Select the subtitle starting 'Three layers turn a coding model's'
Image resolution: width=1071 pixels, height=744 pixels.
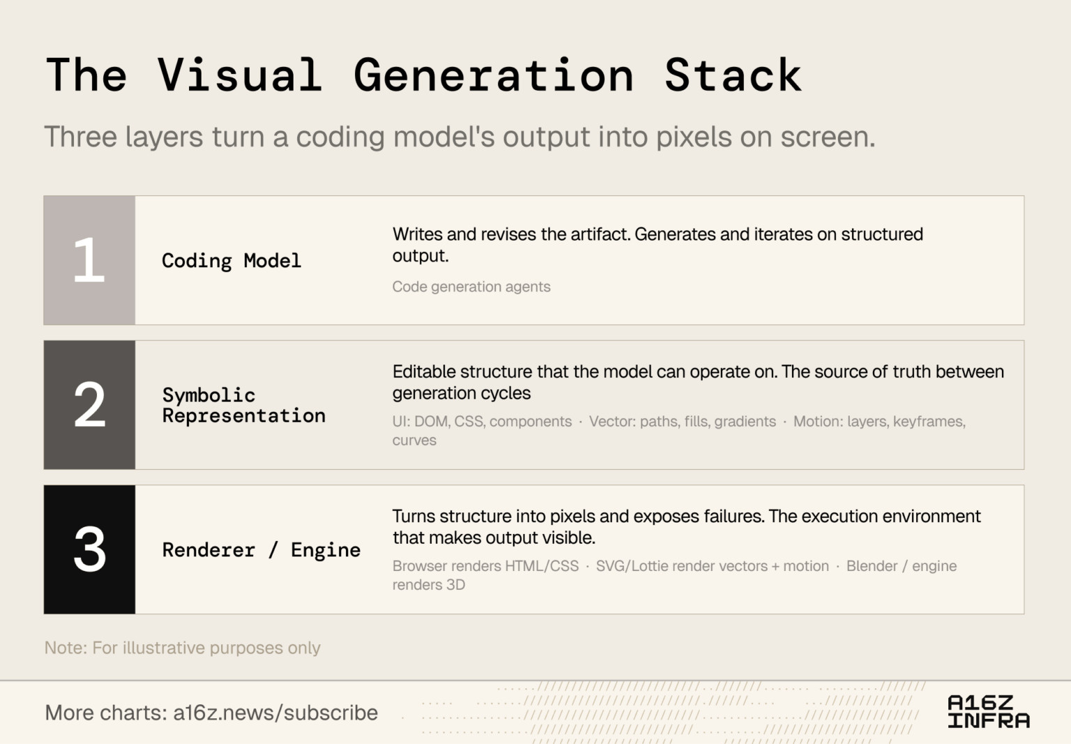pyautogui.click(x=459, y=137)
